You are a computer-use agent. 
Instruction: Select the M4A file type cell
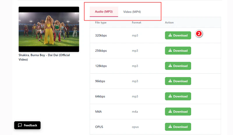pyautogui.click(x=98, y=111)
